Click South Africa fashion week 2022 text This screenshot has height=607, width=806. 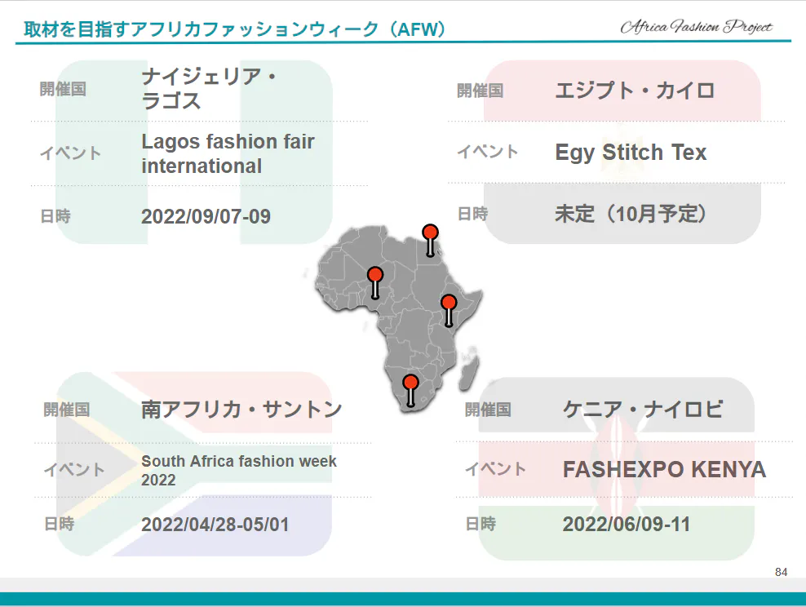point(238,470)
